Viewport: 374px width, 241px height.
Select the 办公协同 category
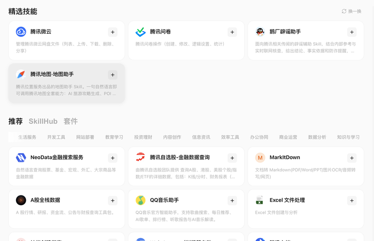click(x=259, y=137)
